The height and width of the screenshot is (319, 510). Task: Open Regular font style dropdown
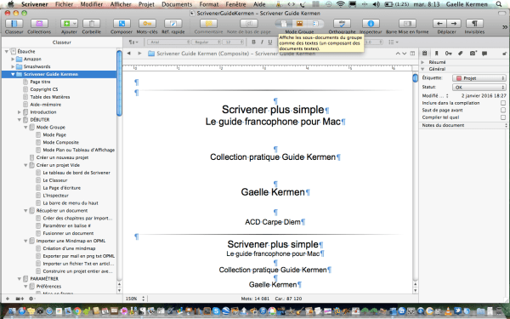point(207,42)
